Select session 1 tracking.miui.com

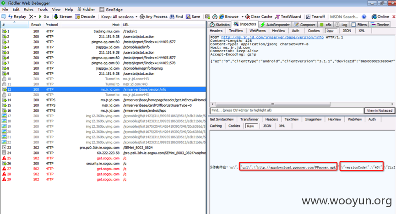(103, 31)
